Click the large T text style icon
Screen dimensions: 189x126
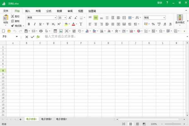[81, 24]
